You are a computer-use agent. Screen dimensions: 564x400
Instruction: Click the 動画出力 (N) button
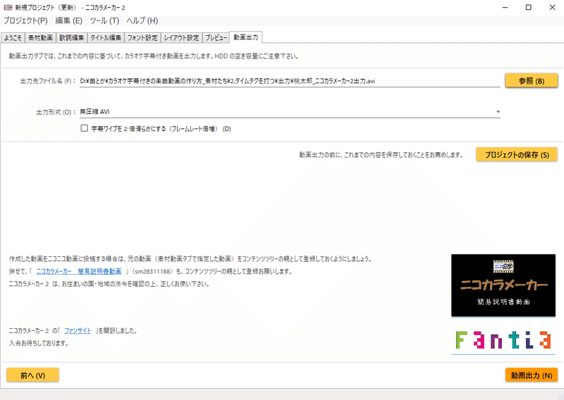(532, 375)
